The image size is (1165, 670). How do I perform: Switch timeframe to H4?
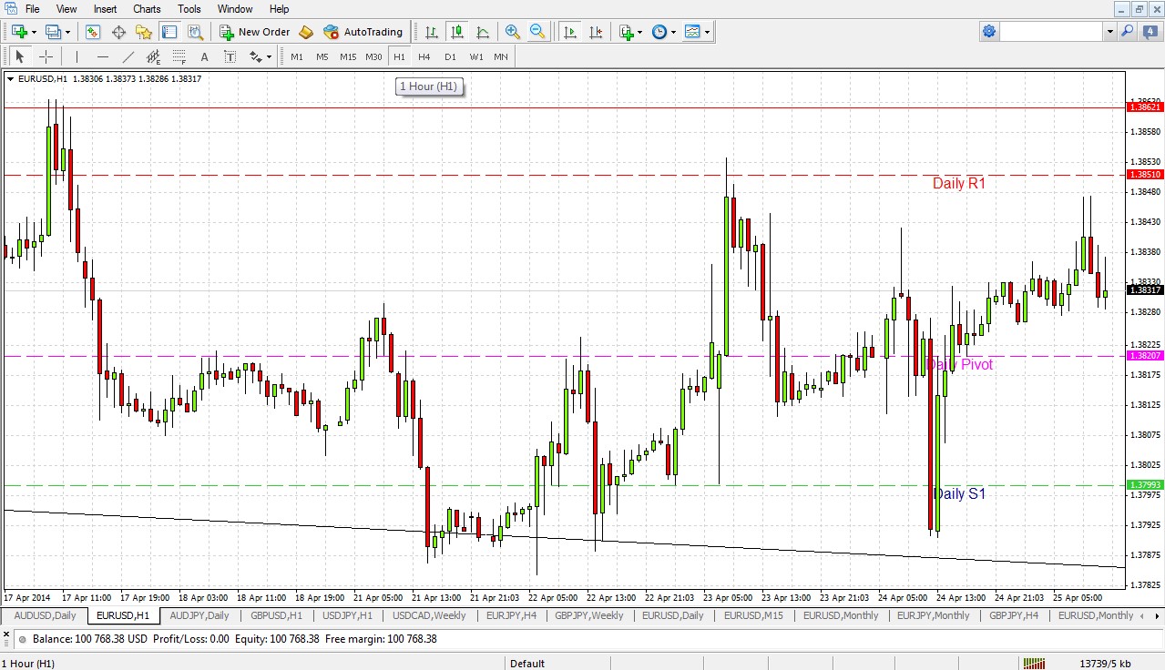point(424,56)
